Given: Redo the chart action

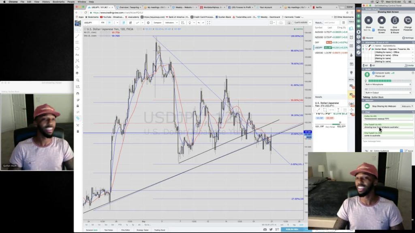Looking at the screenshot, I should coord(203,23).
